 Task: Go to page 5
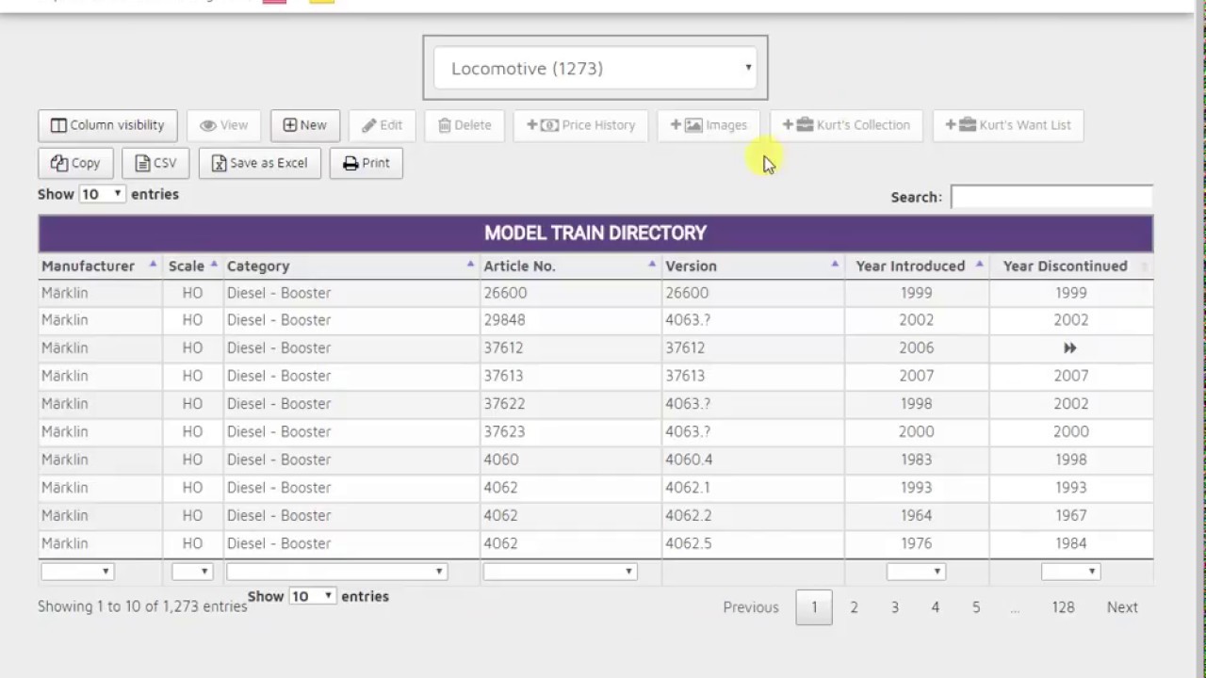976,607
